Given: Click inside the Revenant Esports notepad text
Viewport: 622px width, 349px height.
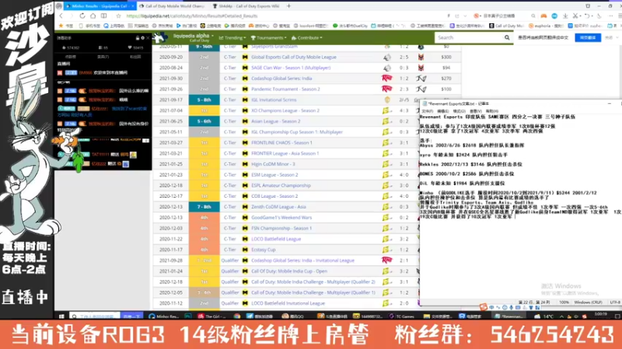Looking at the screenshot, I should pyautogui.click(x=519, y=206).
